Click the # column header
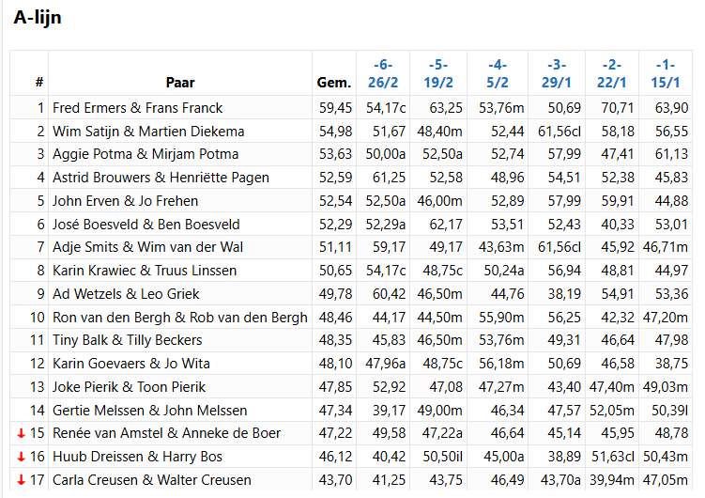This screenshot has width=705, height=498. 39,83
